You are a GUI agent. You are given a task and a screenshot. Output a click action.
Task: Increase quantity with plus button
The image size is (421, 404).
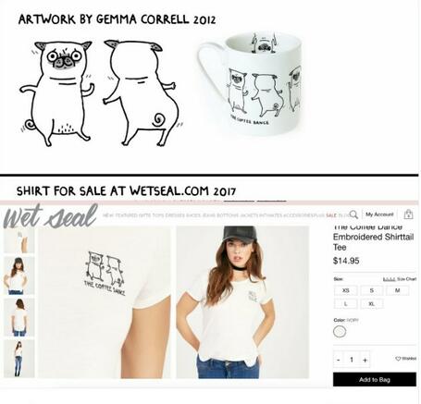(x=365, y=360)
